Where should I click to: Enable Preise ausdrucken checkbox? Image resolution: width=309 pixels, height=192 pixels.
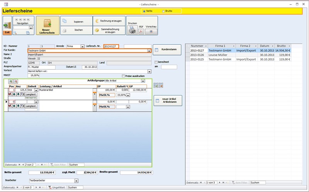pos(123,76)
